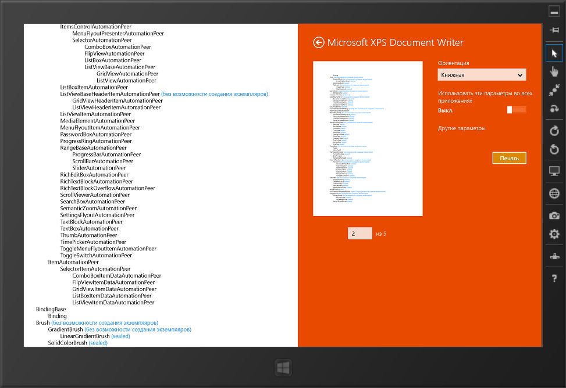Click the SolidColorBrush entry
566x388 pixels.
[x=67, y=343]
